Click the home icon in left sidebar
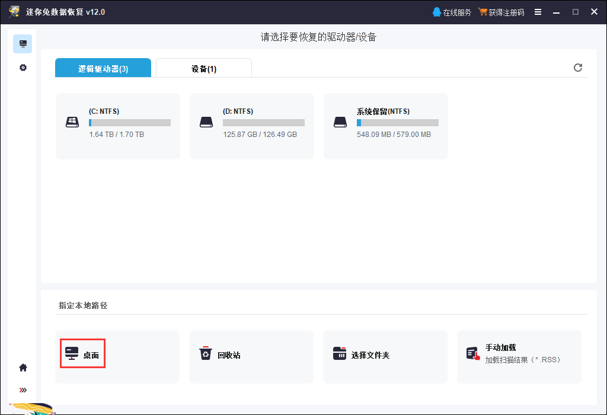 click(23, 368)
